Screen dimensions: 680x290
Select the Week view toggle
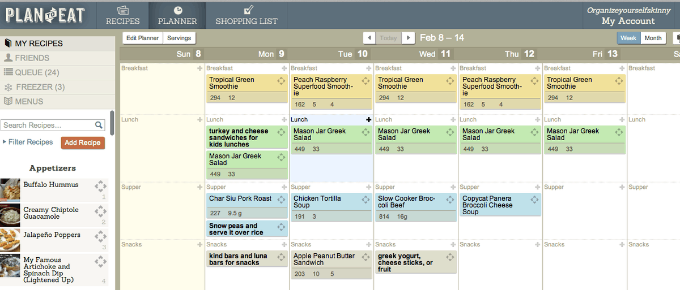click(x=628, y=38)
